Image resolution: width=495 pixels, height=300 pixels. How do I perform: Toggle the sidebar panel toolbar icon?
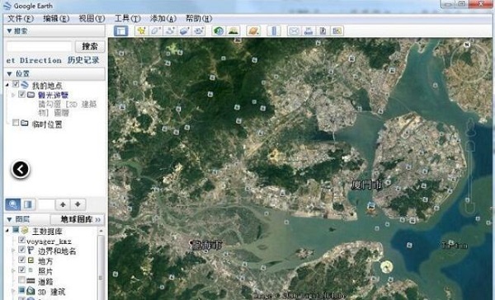pos(121,31)
